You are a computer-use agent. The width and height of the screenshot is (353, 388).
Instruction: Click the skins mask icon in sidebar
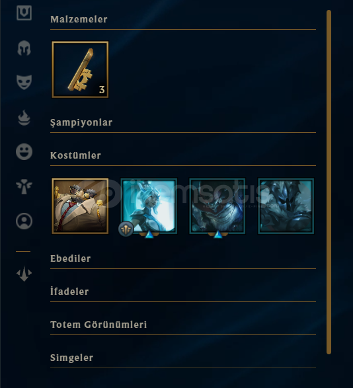[24, 82]
